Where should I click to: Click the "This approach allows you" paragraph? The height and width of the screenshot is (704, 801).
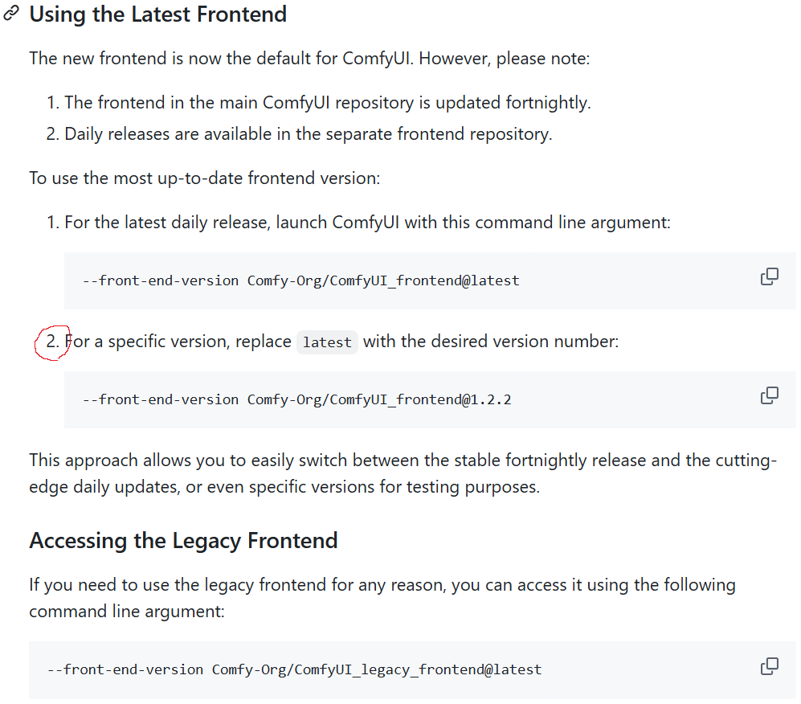pos(402,474)
